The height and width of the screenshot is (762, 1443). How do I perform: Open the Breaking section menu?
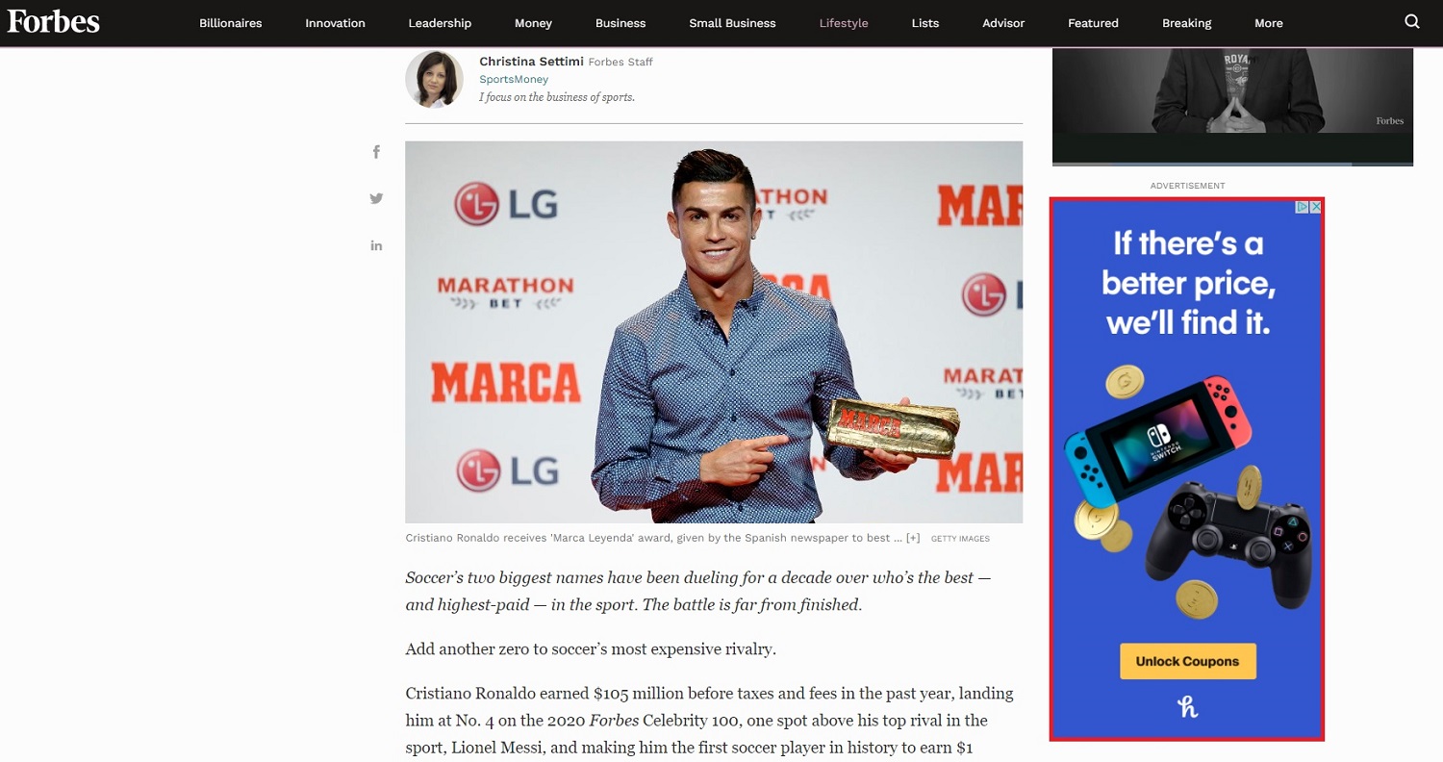(1186, 23)
